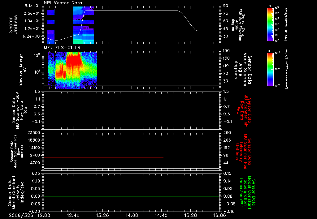Click the 'DEF' label above the color bar
Image resolution: width=317 pixels, height=219 pixels.
point(271,51)
